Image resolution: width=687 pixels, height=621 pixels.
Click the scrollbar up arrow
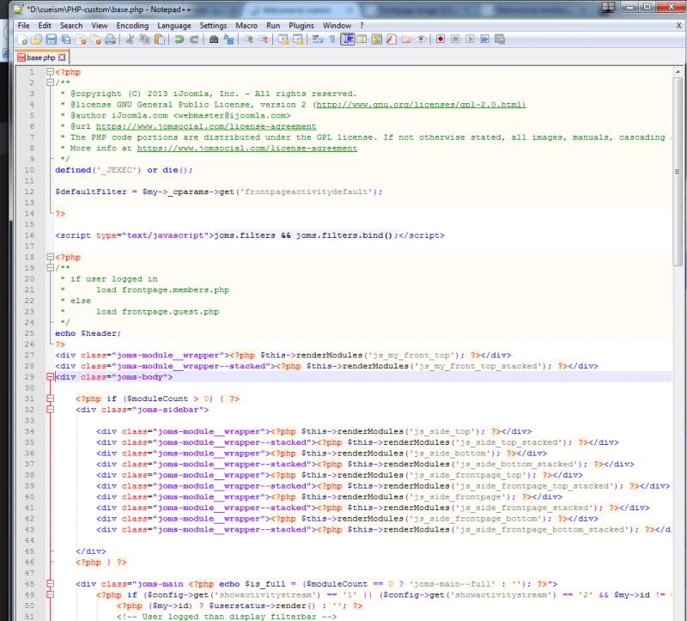[x=678, y=72]
